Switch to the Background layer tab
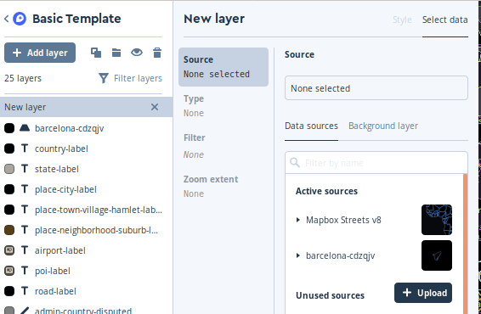Viewport: 481px width, 314px height. tap(383, 126)
